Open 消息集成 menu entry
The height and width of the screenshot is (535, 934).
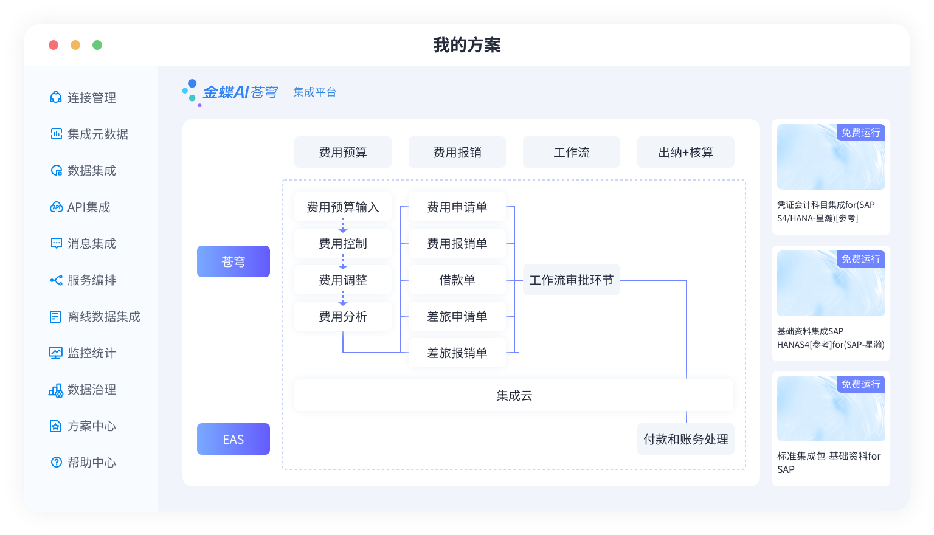tap(91, 243)
